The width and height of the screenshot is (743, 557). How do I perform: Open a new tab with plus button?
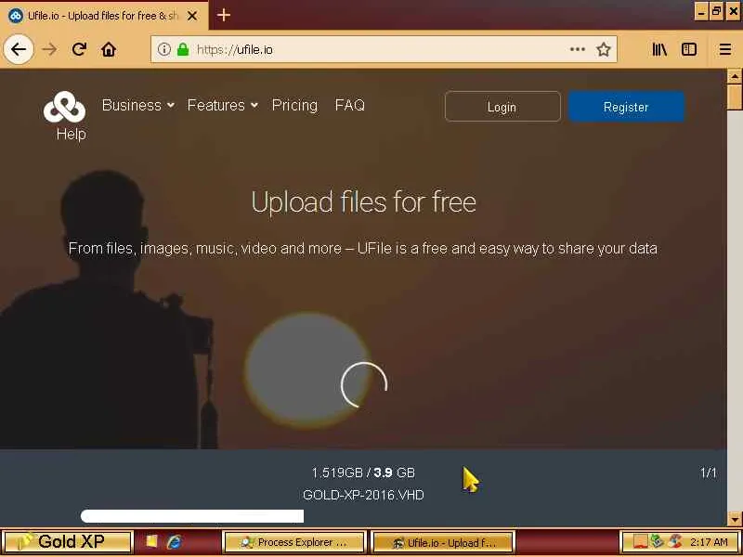pos(224,15)
